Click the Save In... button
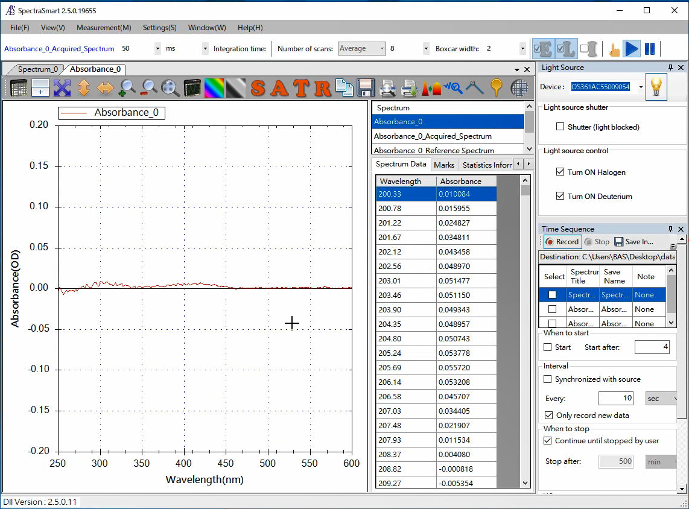The height and width of the screenshot is (509, 689). pyautogui.click(x=633, y=242)
